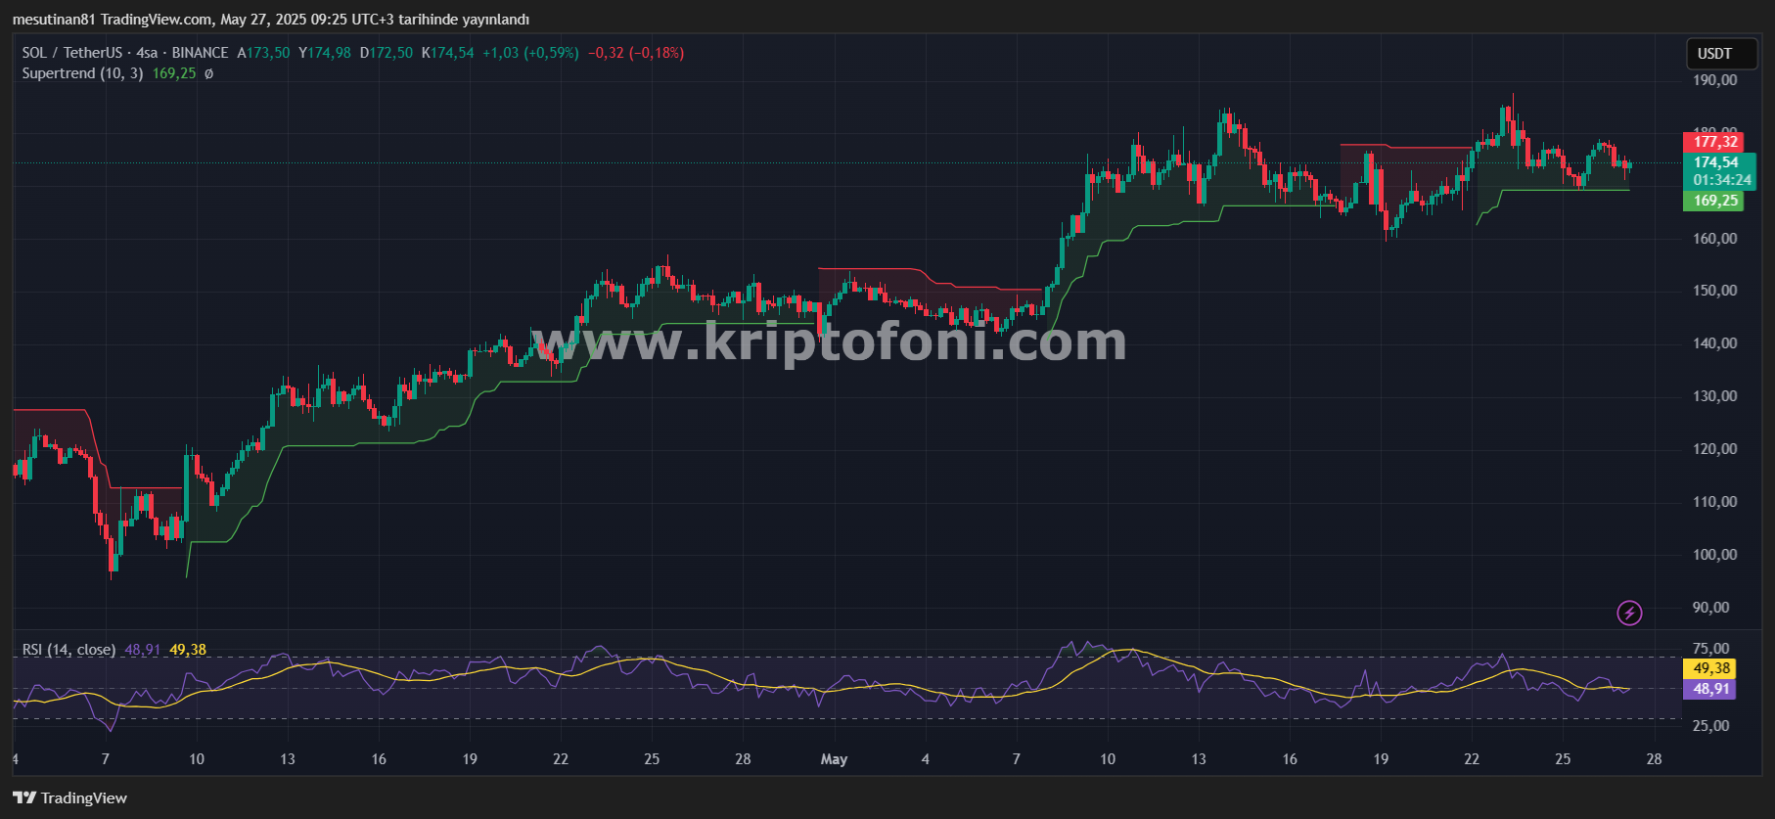Click the Supertrend value 169,25 in legend
1775x819 pixels.
tap(174, 73)
